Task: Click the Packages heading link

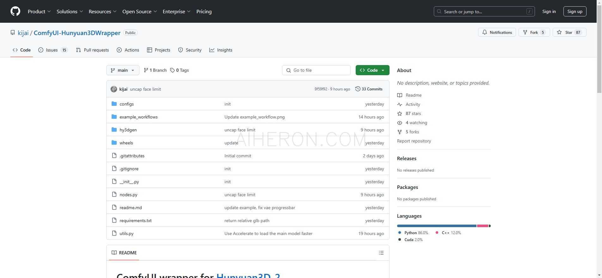Action: coord(408,187)
